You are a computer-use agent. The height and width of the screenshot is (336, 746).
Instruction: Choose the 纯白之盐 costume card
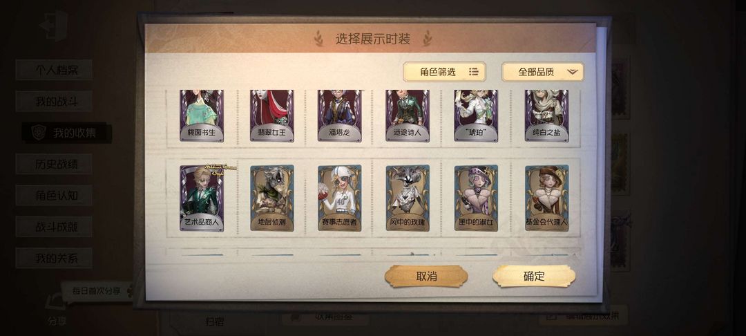tap(546, 115)
